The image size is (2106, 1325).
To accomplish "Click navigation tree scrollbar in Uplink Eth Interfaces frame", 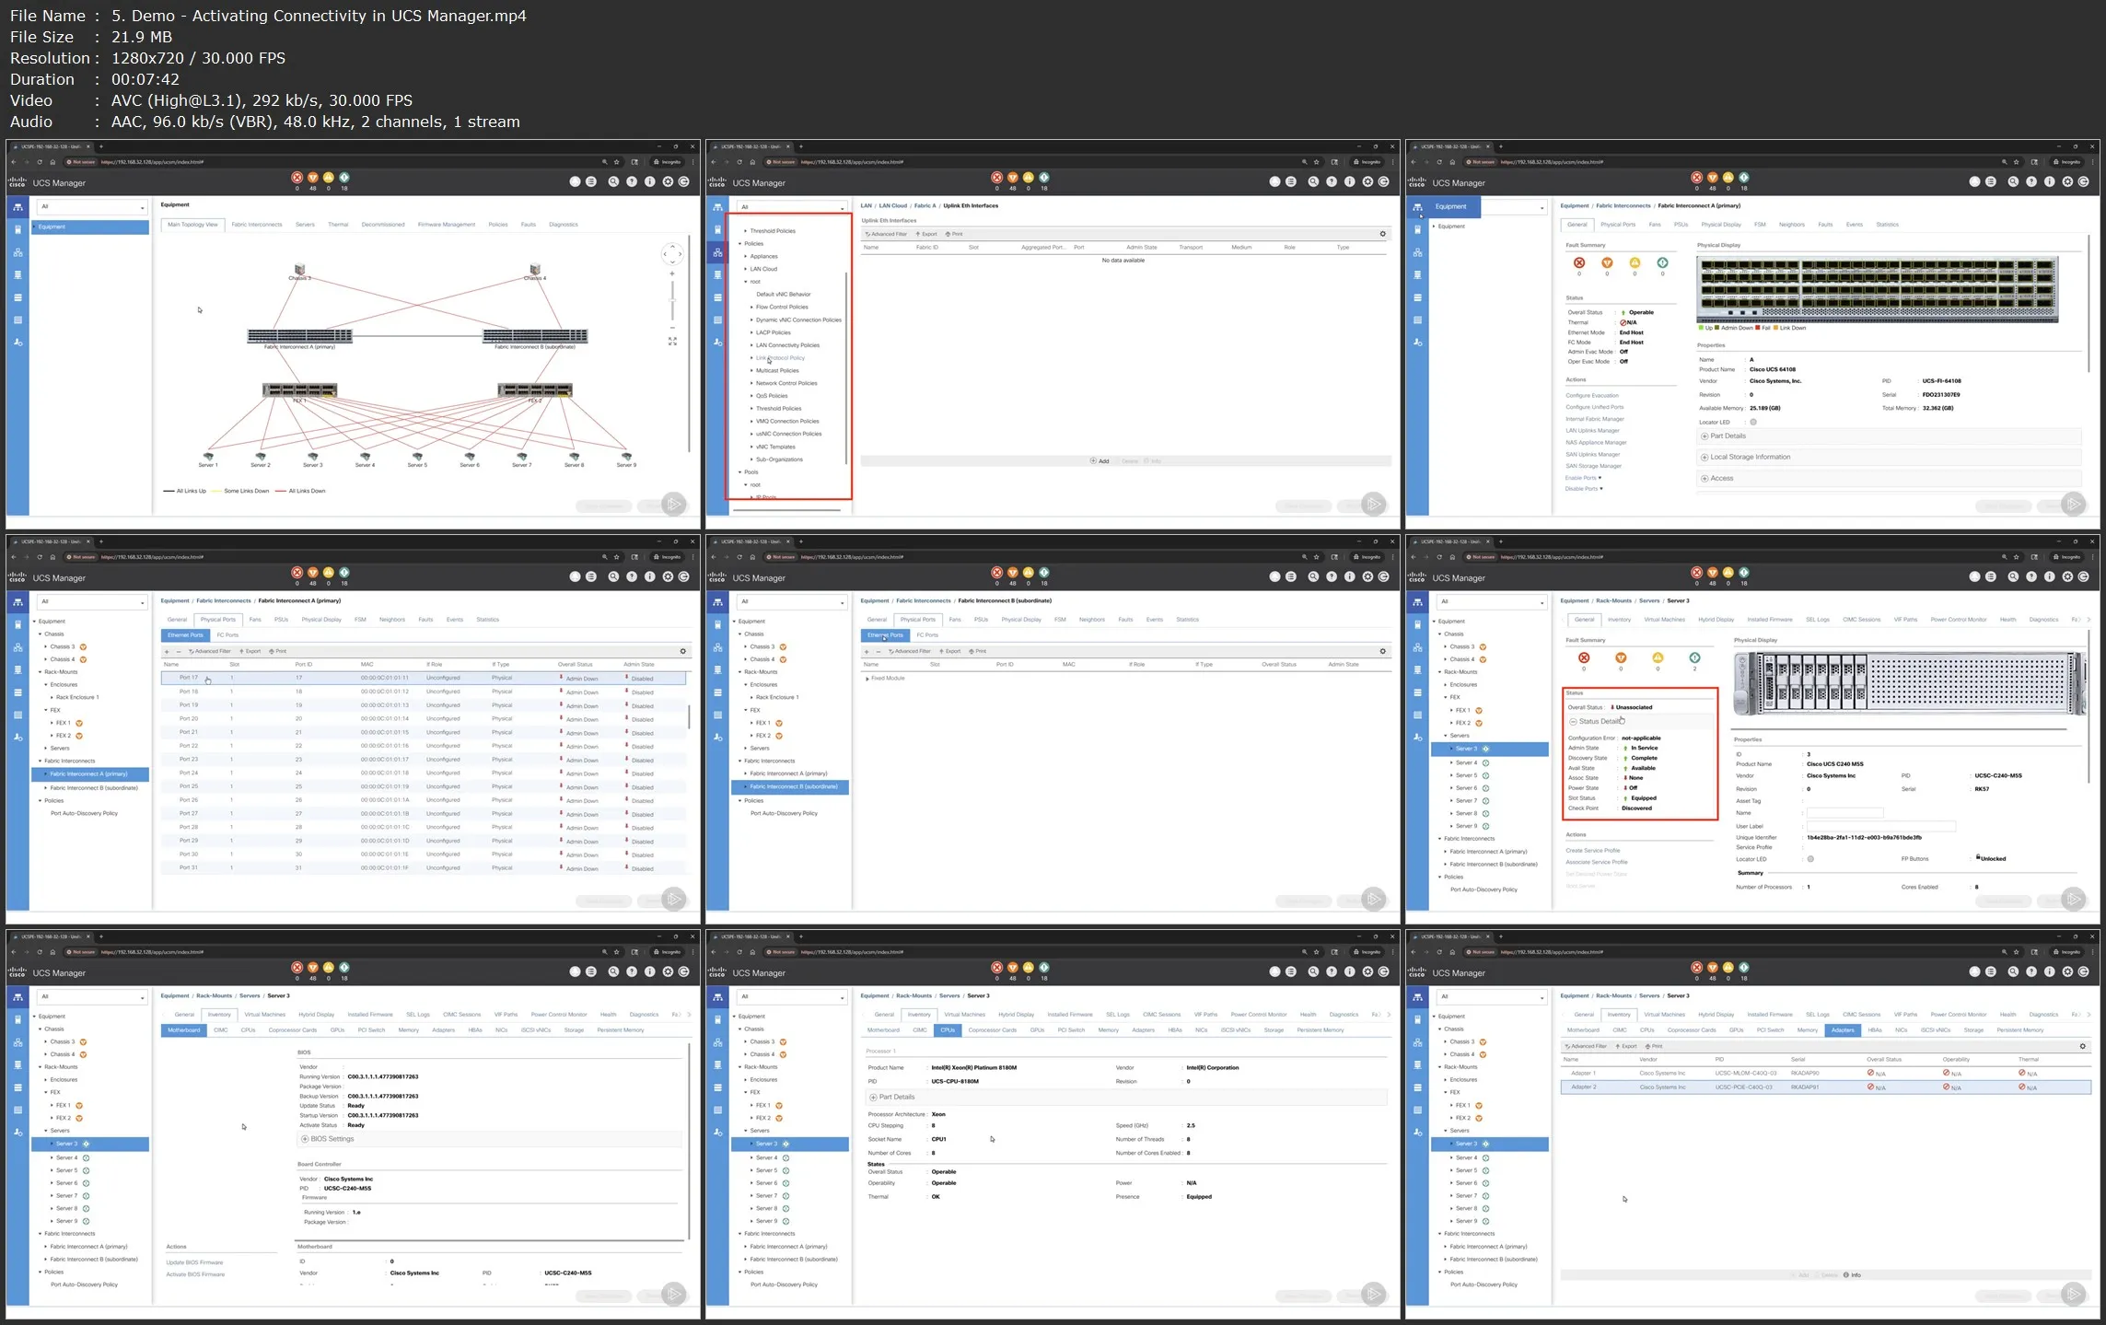I will click(846, 368).
